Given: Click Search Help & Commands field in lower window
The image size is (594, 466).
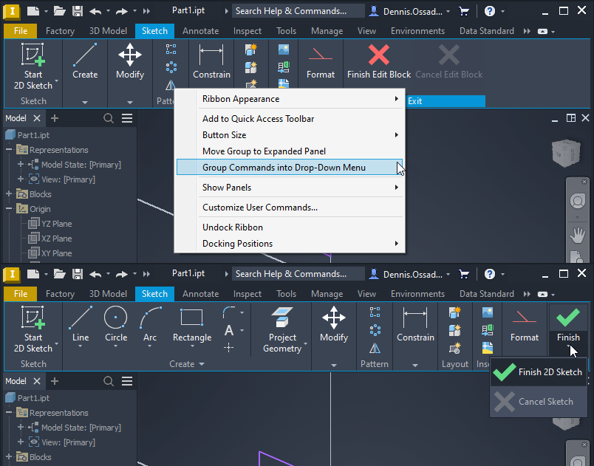Looking at the screenshot, I should click(298, 274).
